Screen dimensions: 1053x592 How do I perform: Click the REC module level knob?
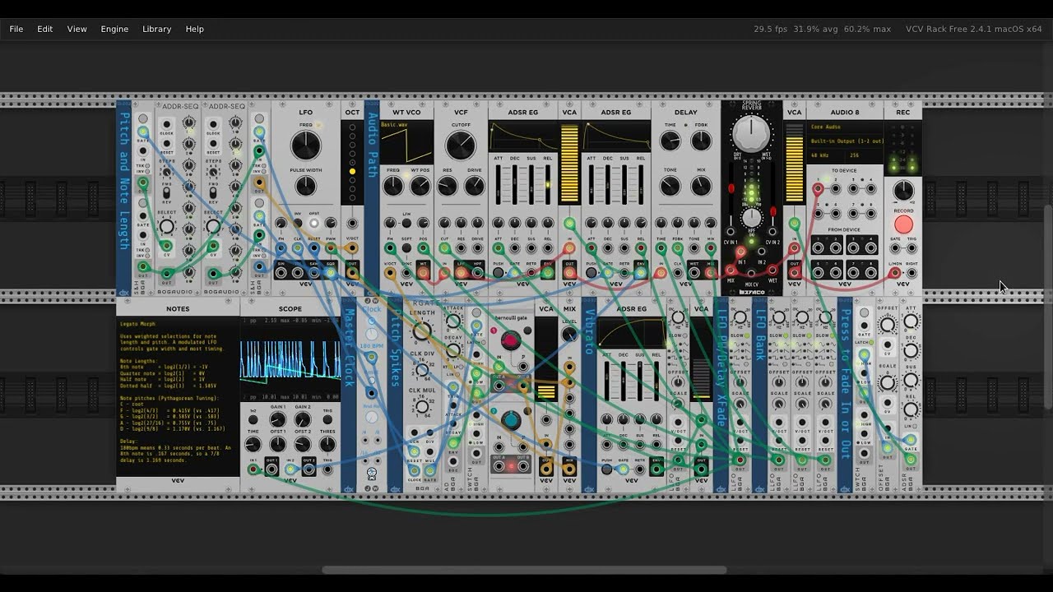coord(903,190)
